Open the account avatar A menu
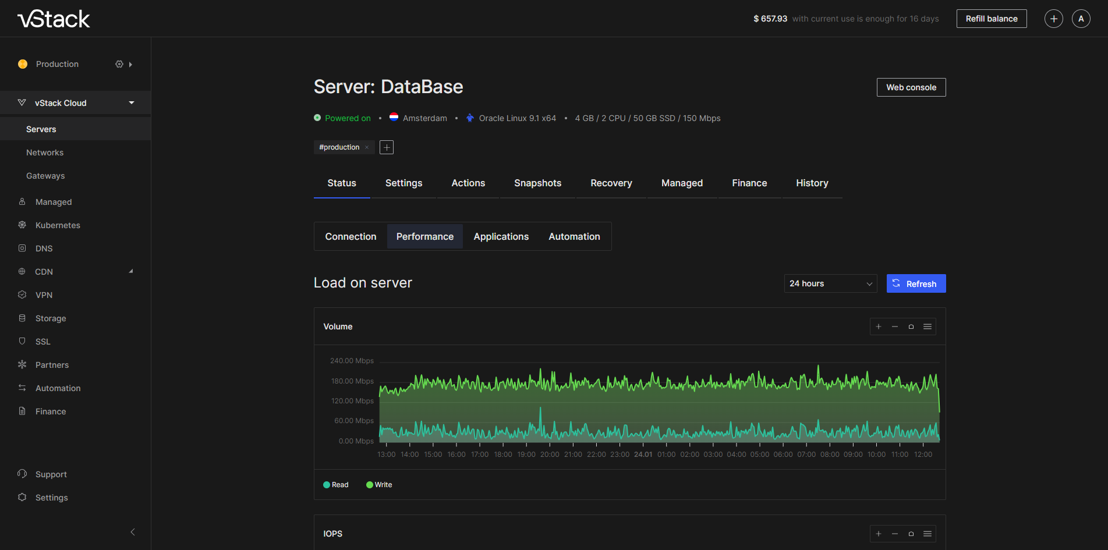 point(1081,19)
